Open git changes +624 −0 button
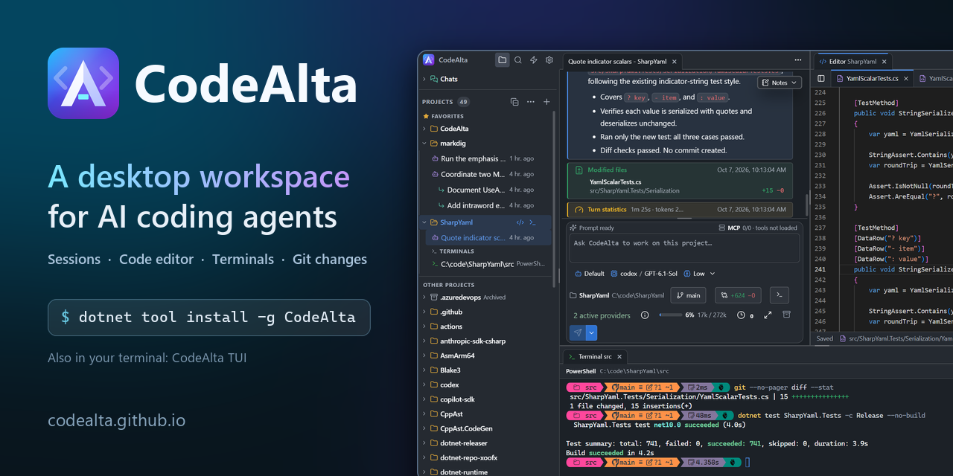Screen dimensions: 953x476 click(738, 295)
